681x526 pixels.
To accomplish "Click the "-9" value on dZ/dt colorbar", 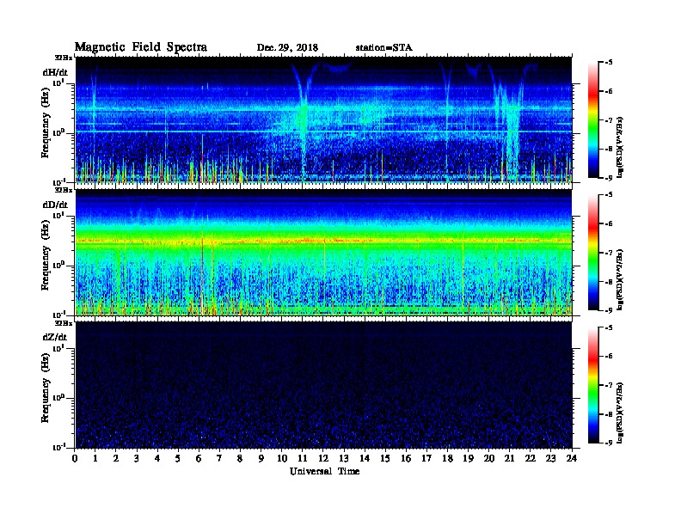I will coord(609,443).
